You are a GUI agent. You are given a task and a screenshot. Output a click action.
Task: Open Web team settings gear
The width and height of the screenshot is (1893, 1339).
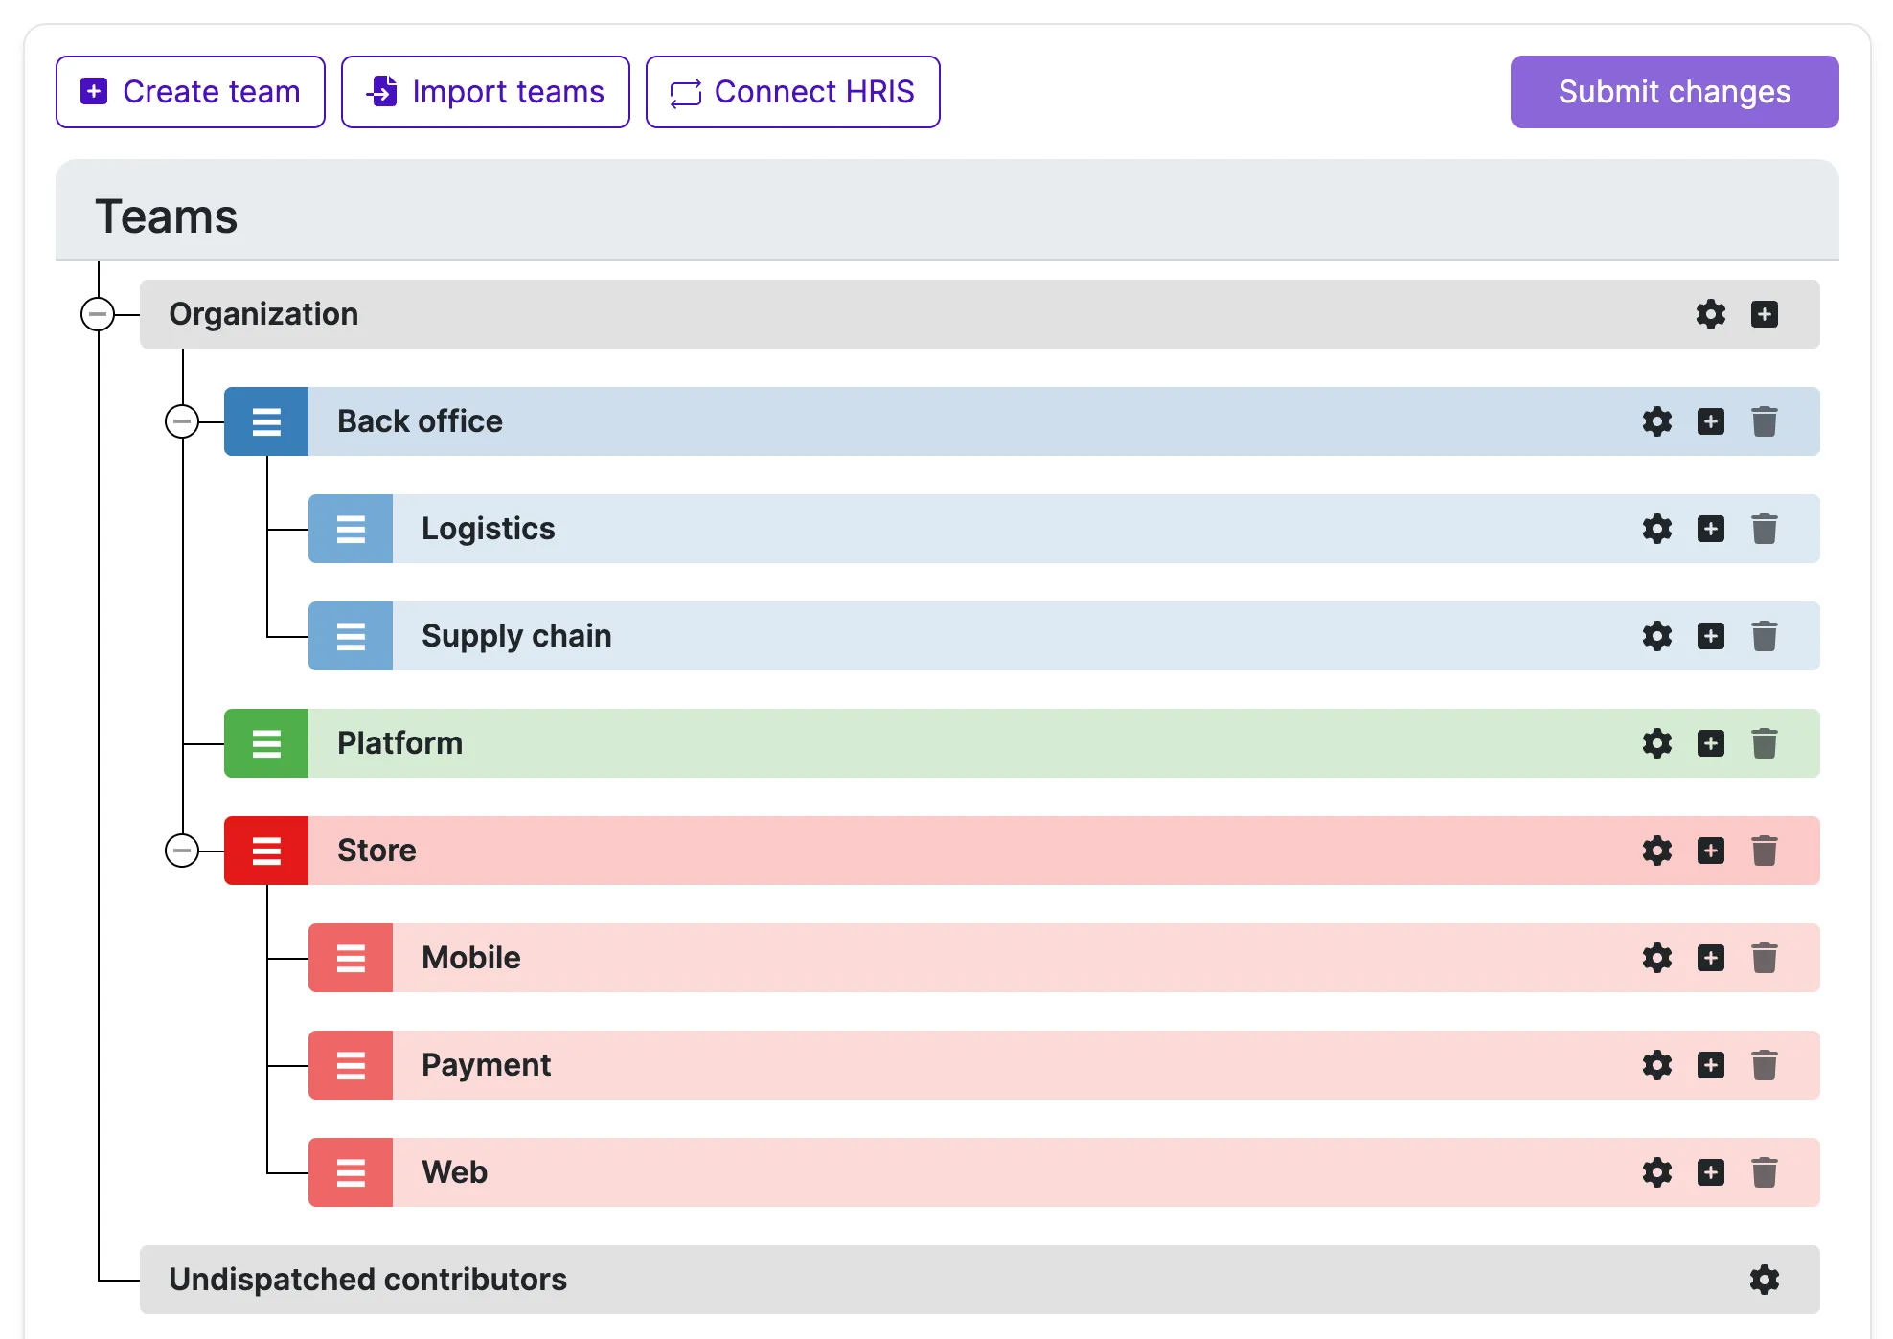(1656, 1172)
